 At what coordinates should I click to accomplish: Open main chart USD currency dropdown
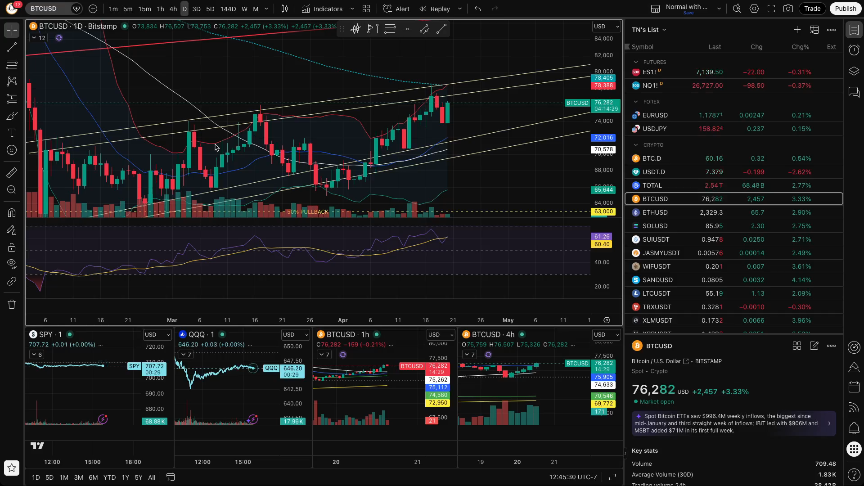tap(606, 27)
